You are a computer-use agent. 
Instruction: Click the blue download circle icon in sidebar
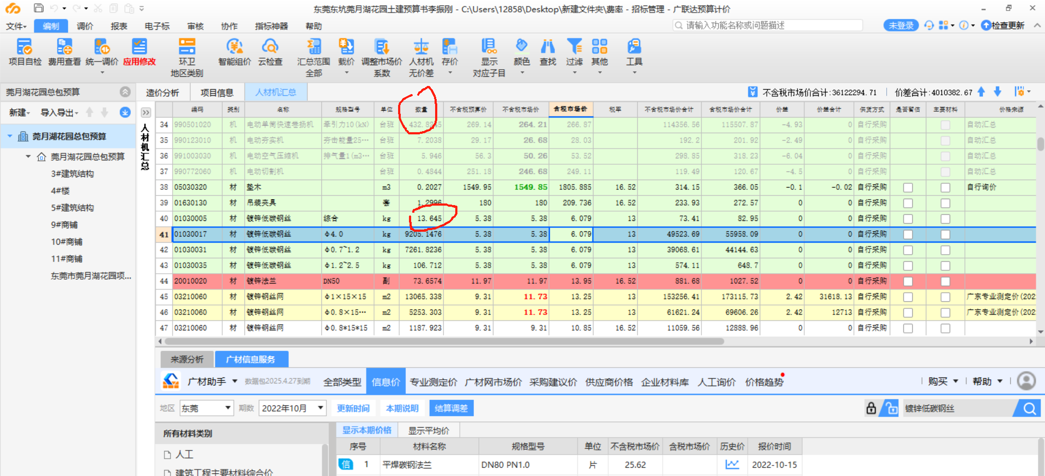(125, 112)
